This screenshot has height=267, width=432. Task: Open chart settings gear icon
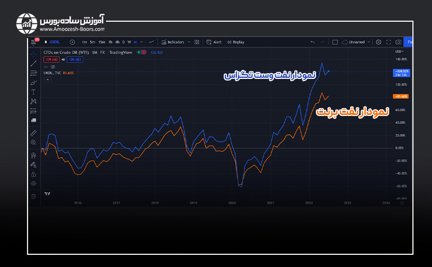[x=378, y=42]
